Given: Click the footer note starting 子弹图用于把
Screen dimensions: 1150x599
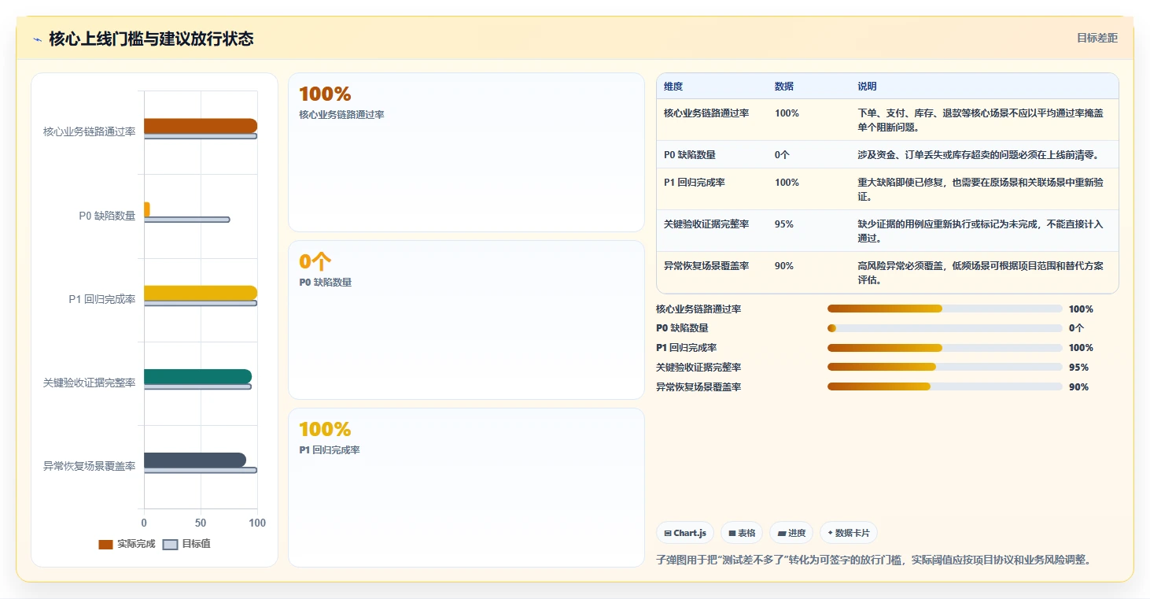Looking at the screenshot, I should point(873,560).
